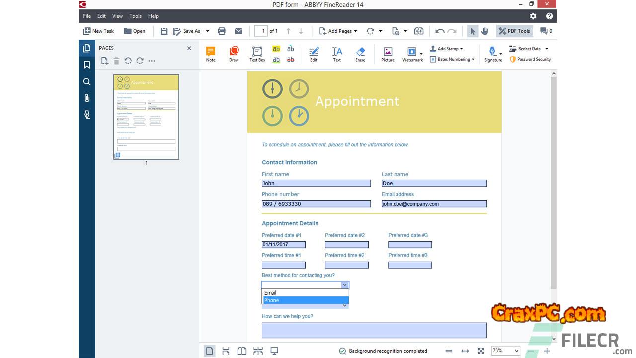Image resolution: width=636 pixels, height=358 pixels.
Task: Choose the Text Box tool
Action: [257, 54]
